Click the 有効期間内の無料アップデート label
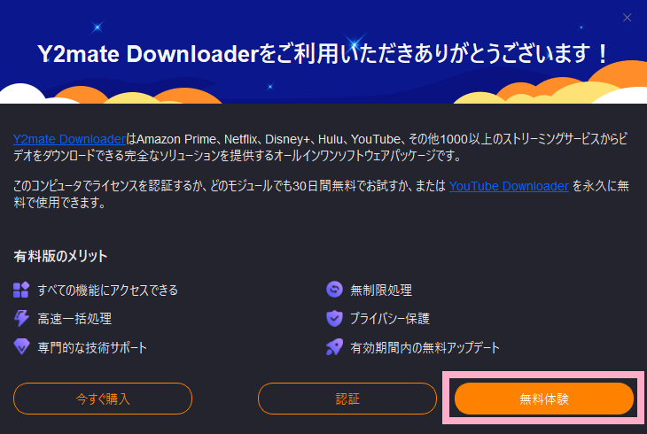The image size is (647, 434). click(425, 347)
